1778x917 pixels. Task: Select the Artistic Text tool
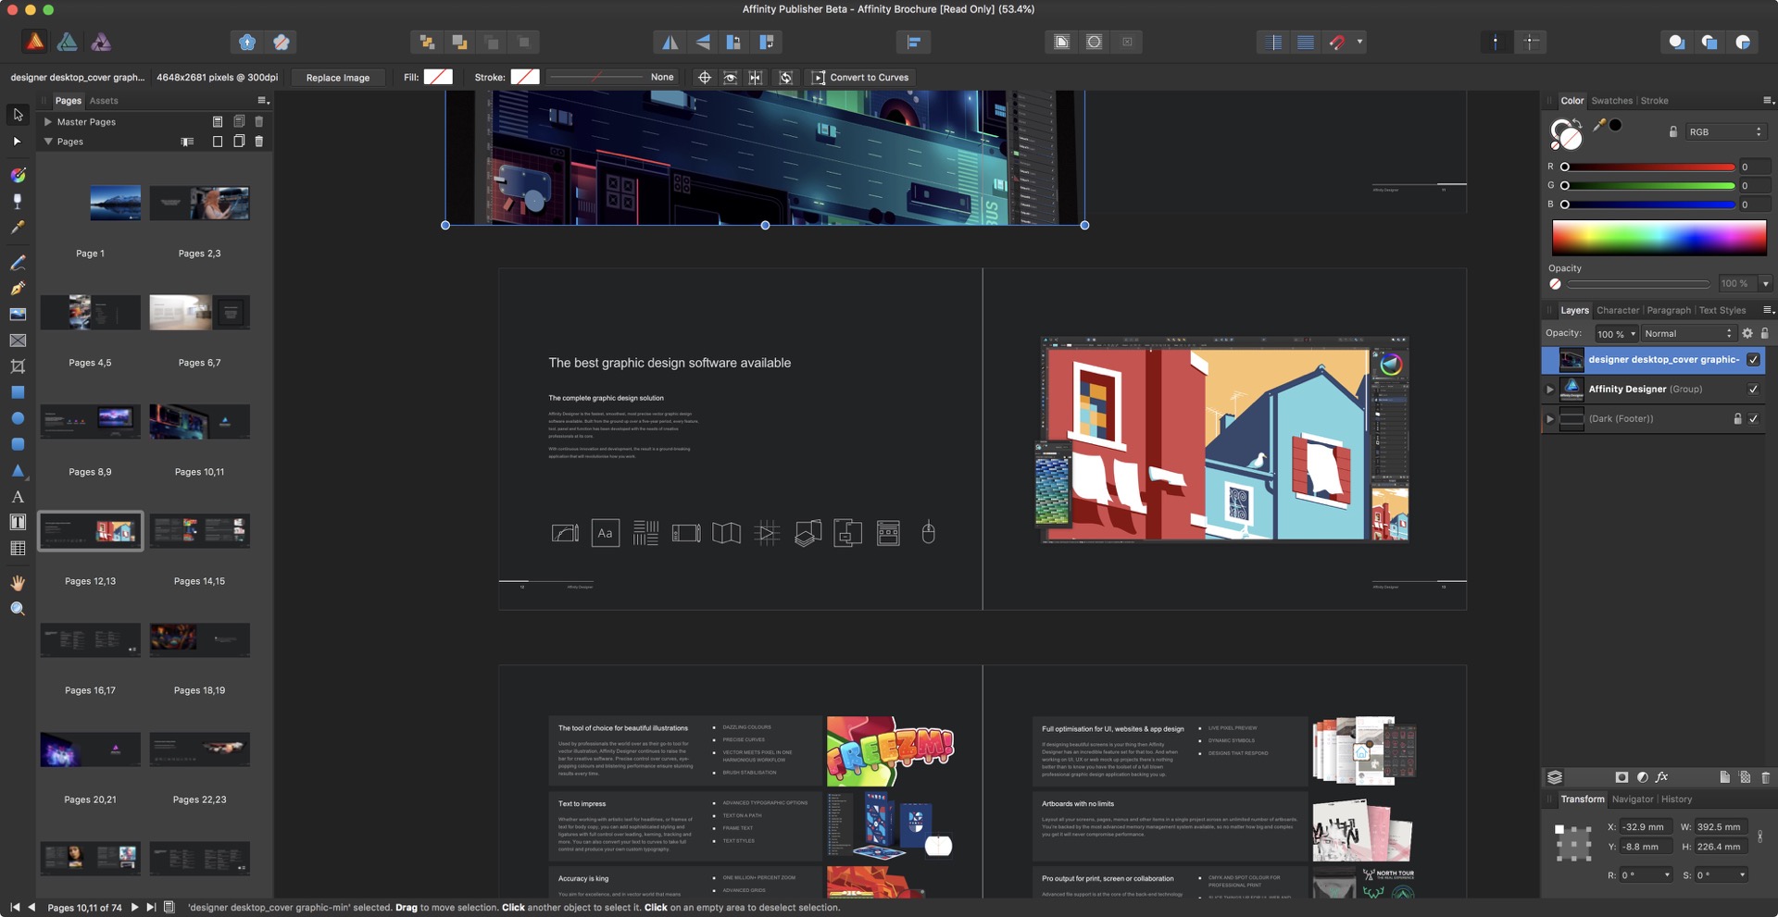(x=18, y=497)
